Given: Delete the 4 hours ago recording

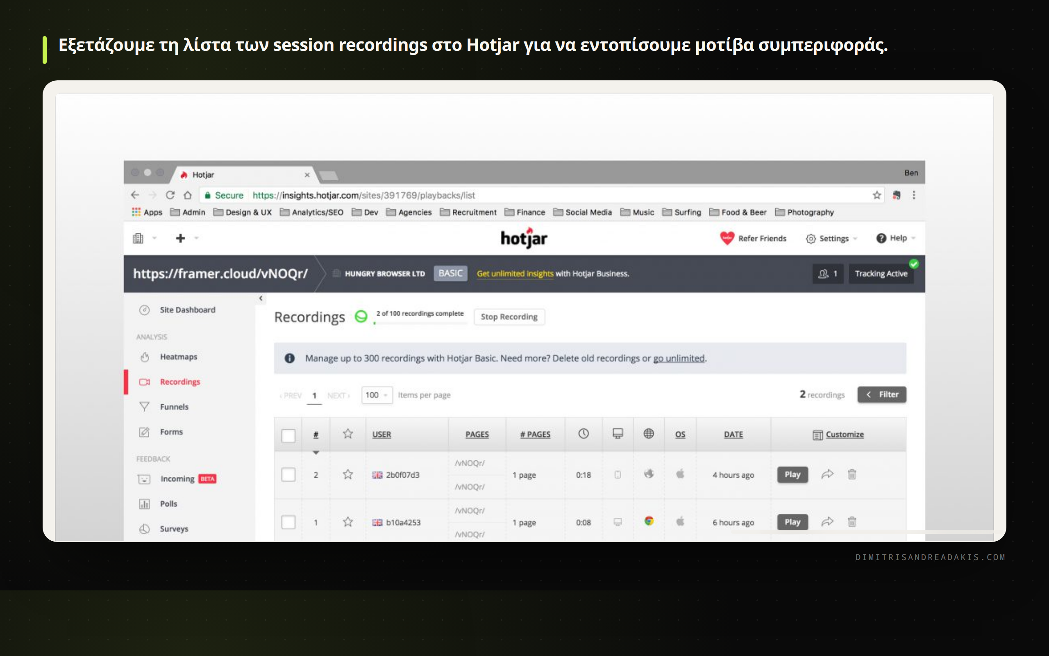Looking at the screenshot, I should click(852, 474).
